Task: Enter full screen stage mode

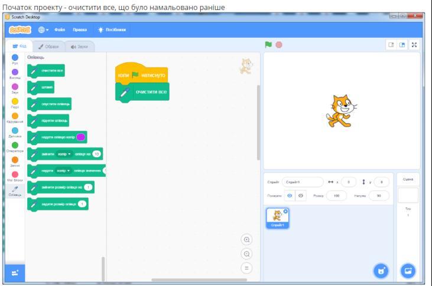Action: point(414,45)
